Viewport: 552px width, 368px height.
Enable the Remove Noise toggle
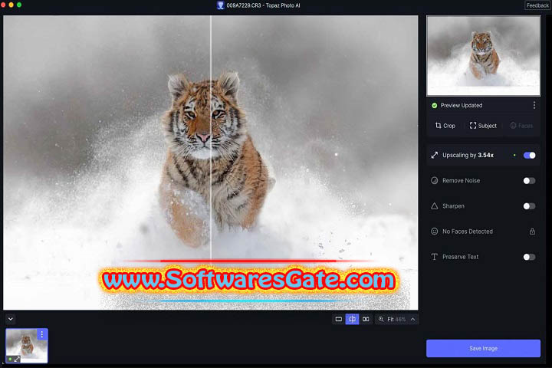click(x=529, y=181)
